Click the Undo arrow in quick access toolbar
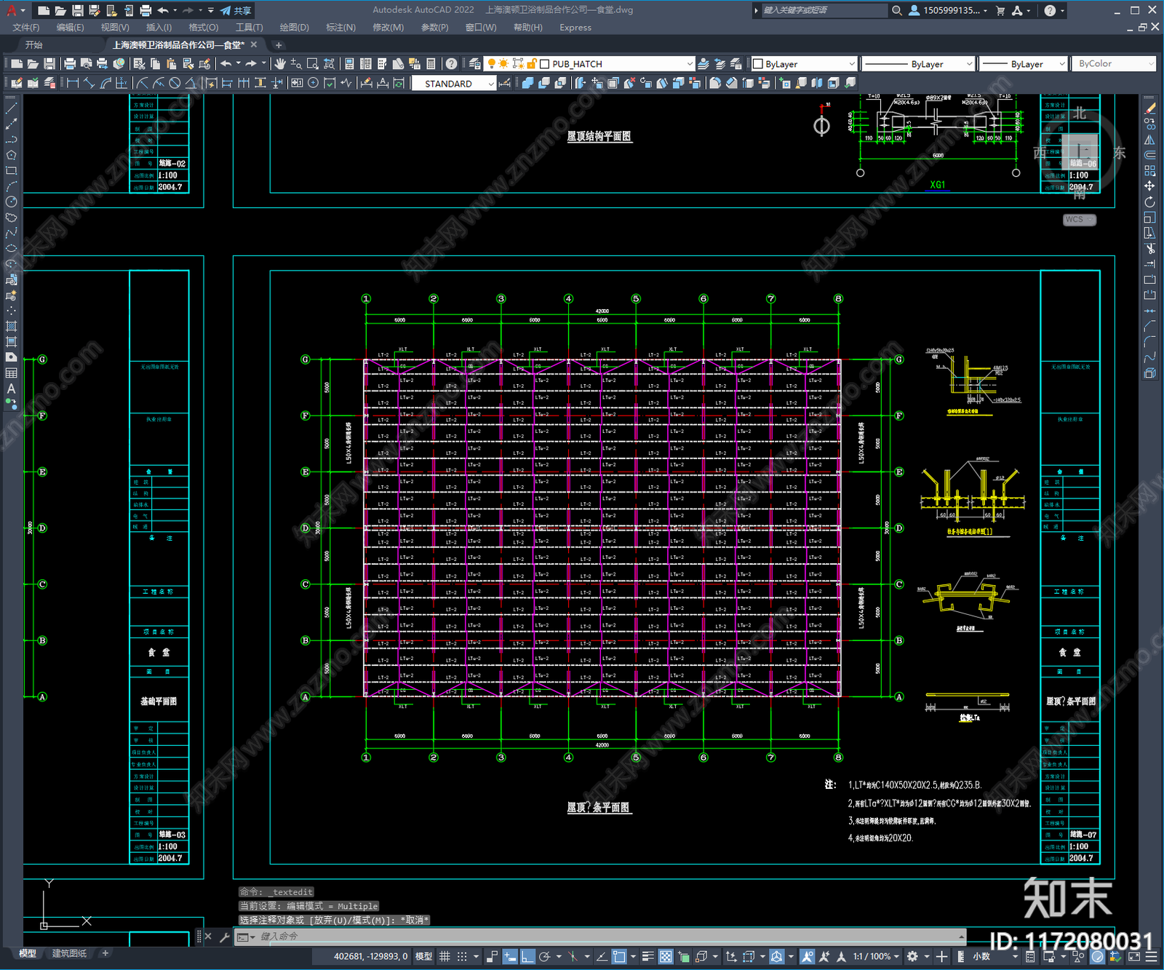 tap(163, 10)
